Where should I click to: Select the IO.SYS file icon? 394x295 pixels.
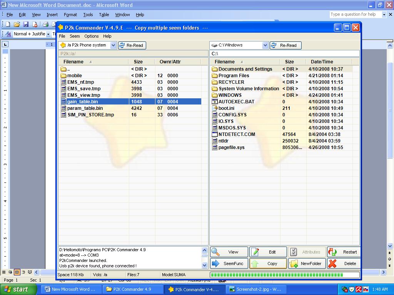[x=215, y=121]
